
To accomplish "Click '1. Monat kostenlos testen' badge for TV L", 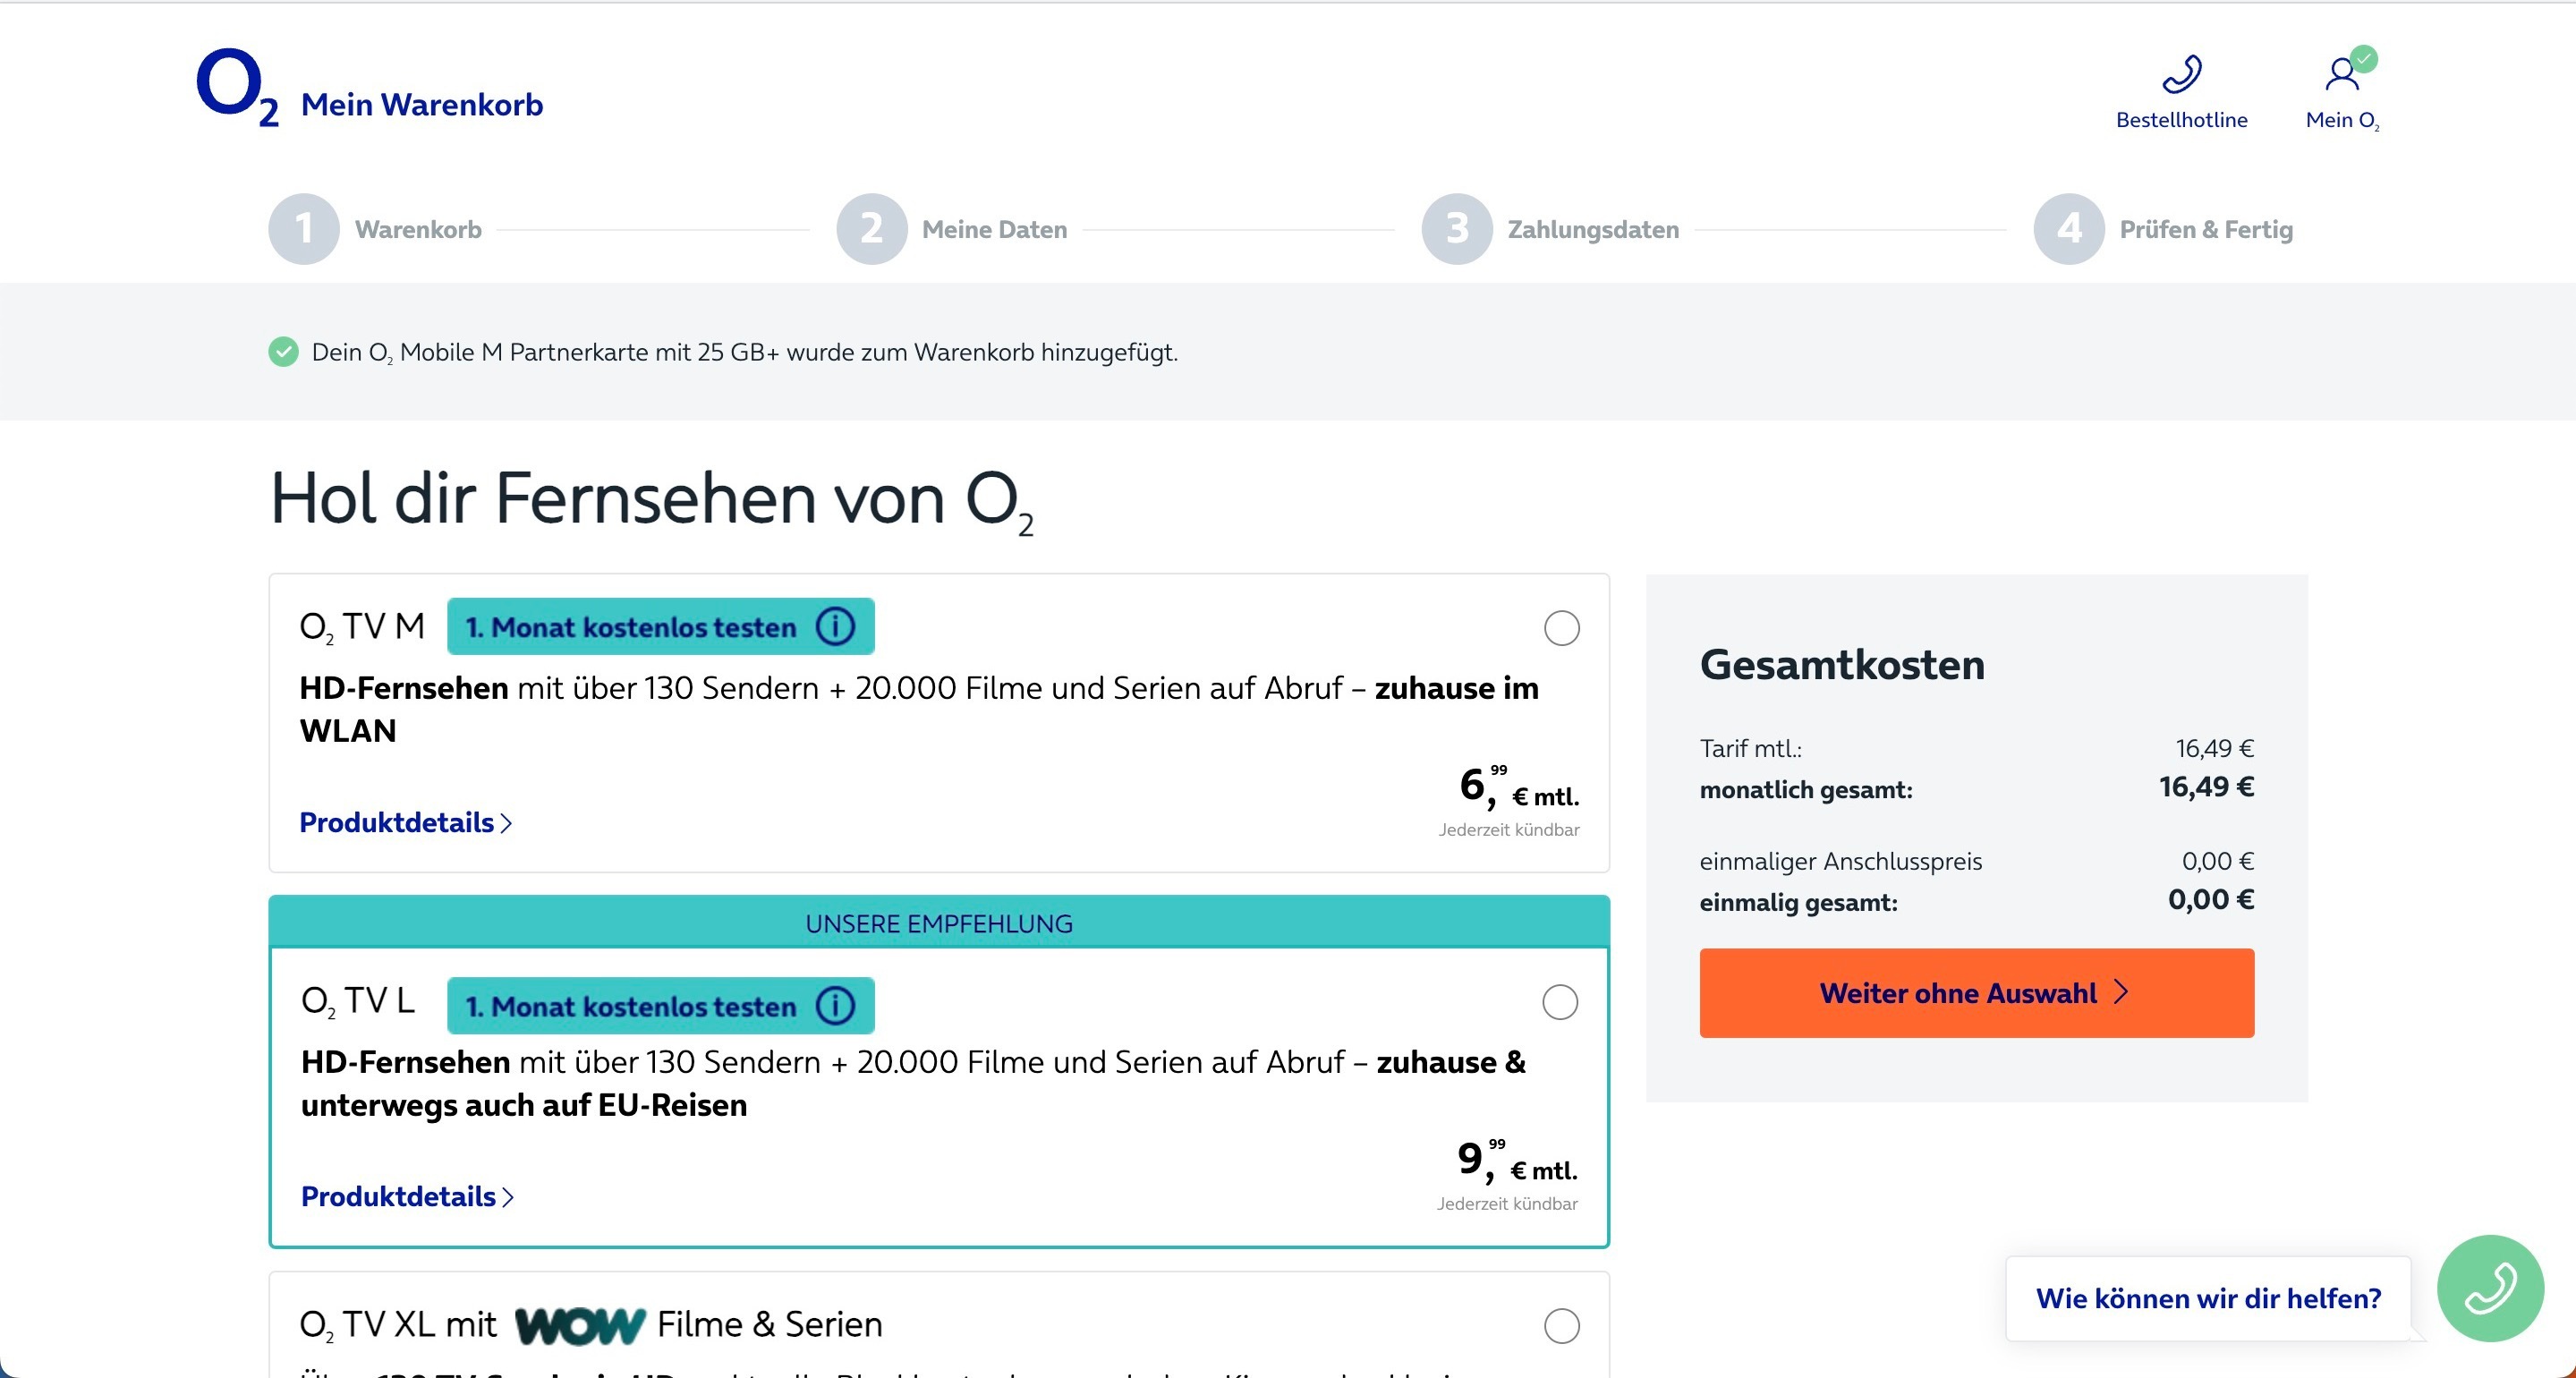I will tap(660, 1005).
